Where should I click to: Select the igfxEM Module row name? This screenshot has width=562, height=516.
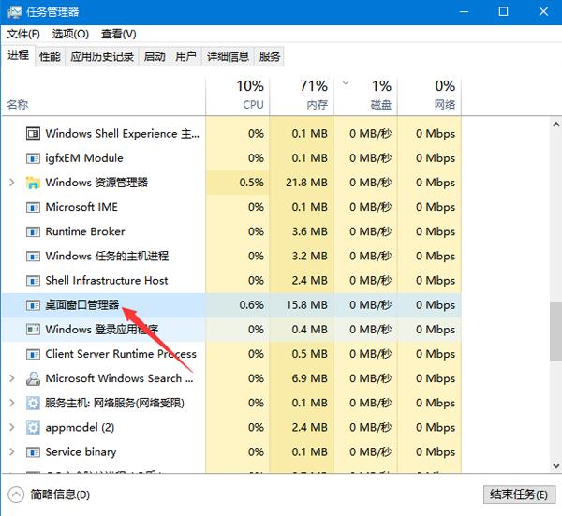(84, 158)
